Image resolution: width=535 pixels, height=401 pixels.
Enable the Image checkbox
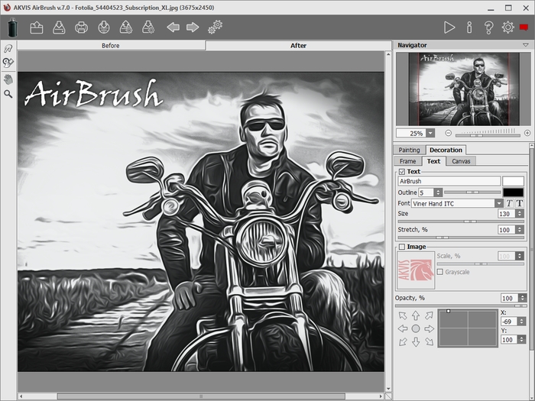coord(402,247)
